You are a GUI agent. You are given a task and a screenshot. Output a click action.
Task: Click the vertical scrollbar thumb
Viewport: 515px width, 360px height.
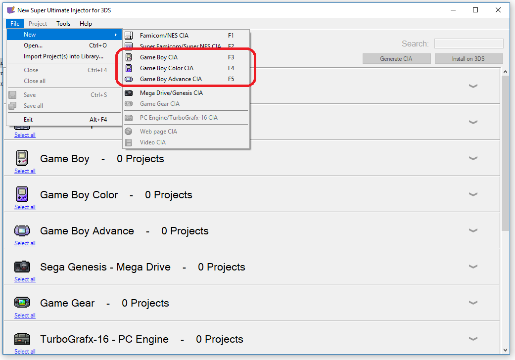(505, 153)
